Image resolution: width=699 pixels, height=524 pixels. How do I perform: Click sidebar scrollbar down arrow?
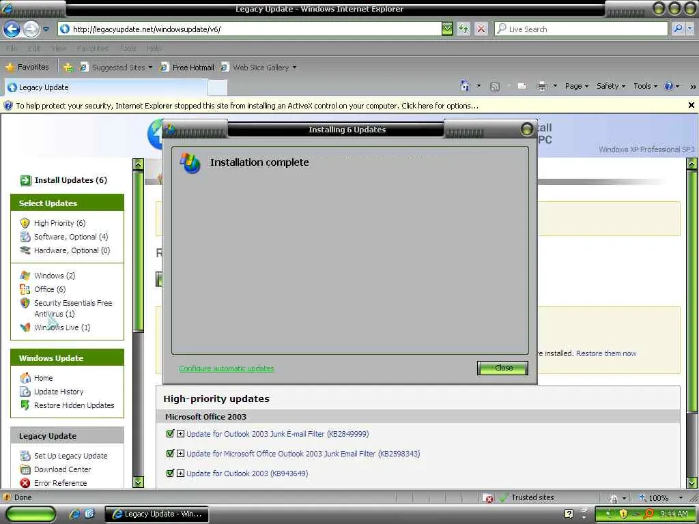pyautogui.click(x=138, y=482)
